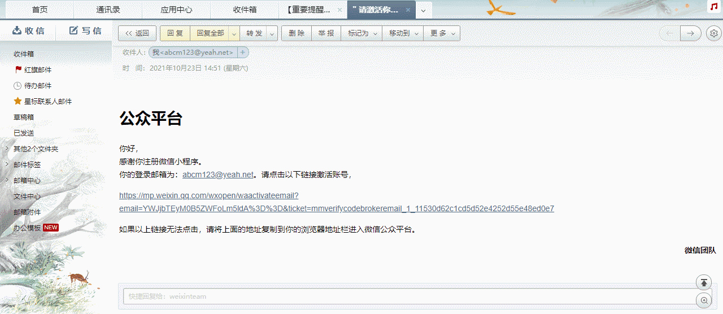The height and width of the screenshot is (314, 723).
Task: Click the 回复全部 button
Action: [x=210, y=33]
